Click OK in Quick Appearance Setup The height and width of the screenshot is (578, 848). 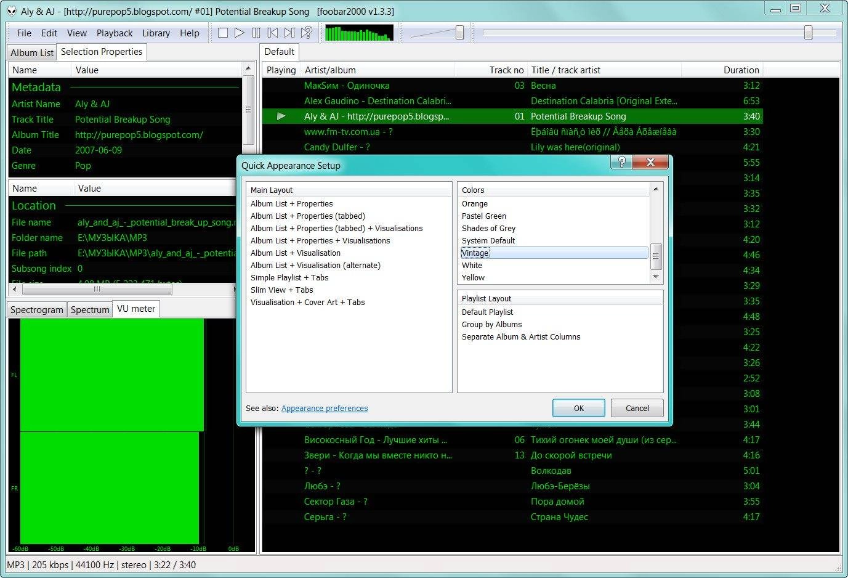click(579, 408)
